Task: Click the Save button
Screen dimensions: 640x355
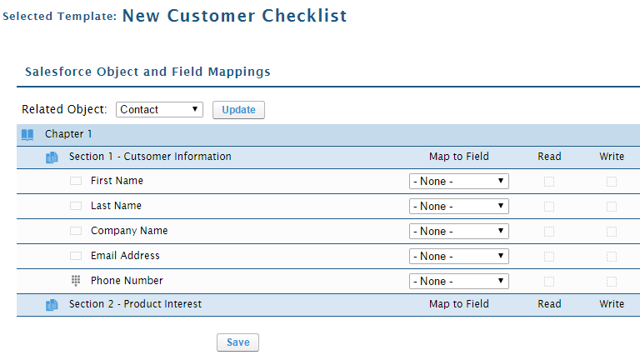Action: point(237,342)
